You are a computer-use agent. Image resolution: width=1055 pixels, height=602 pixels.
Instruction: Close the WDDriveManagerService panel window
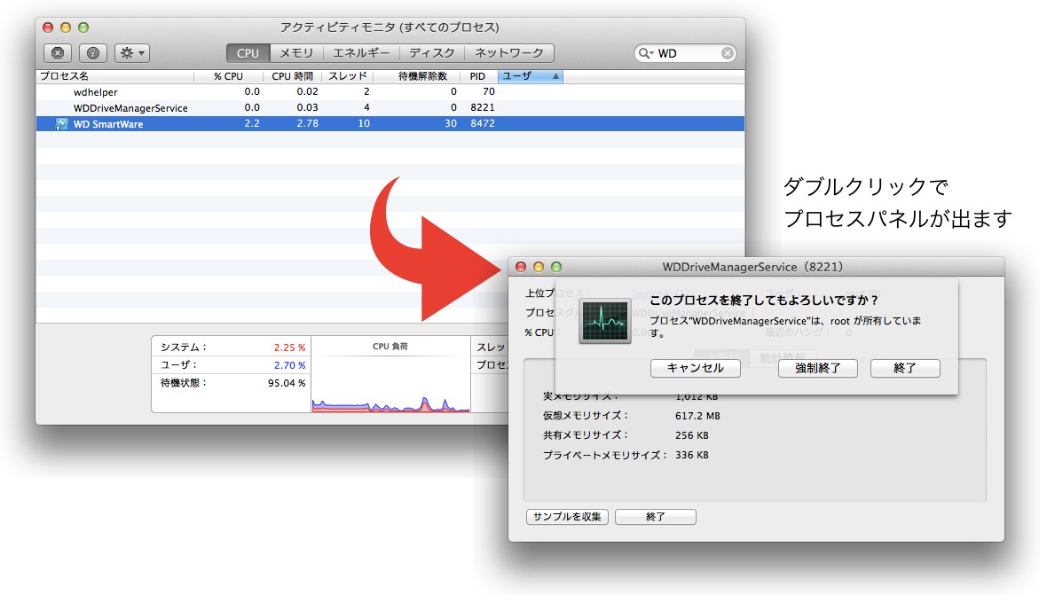pos(520,267)
